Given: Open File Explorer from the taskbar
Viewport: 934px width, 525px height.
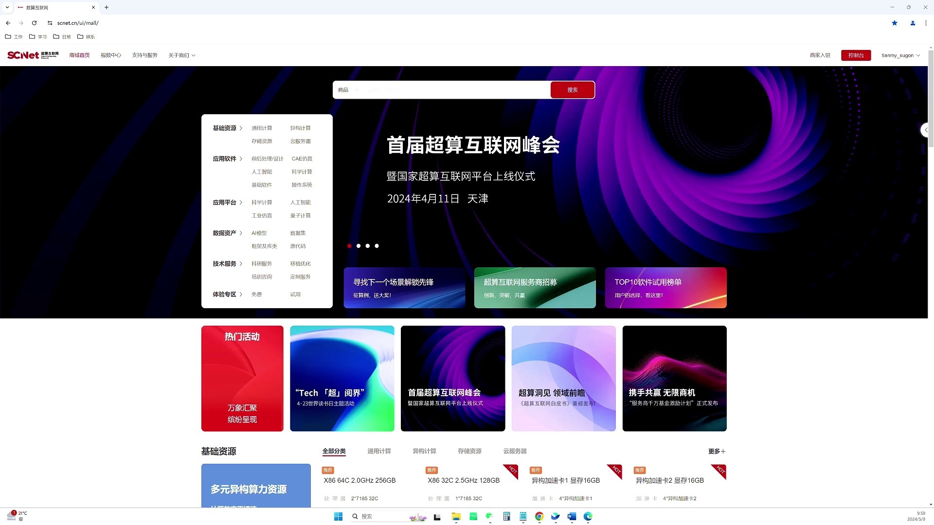Looking at the screenshot, I should pos(456,516).
